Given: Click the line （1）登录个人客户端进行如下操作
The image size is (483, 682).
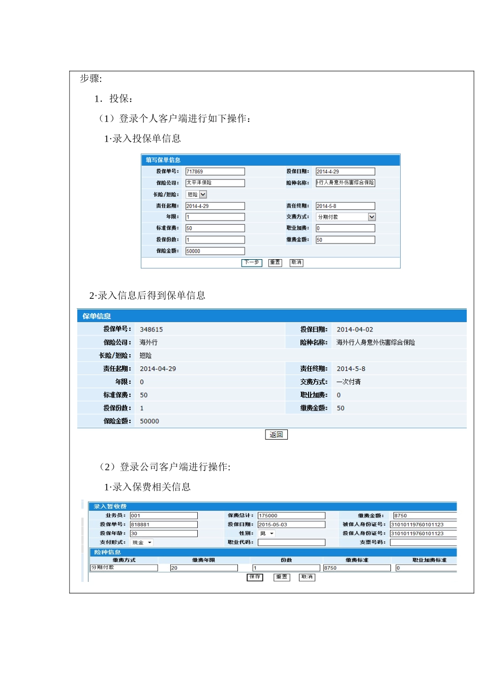Looking at the screenshot, I should click(x=173, y=118).
